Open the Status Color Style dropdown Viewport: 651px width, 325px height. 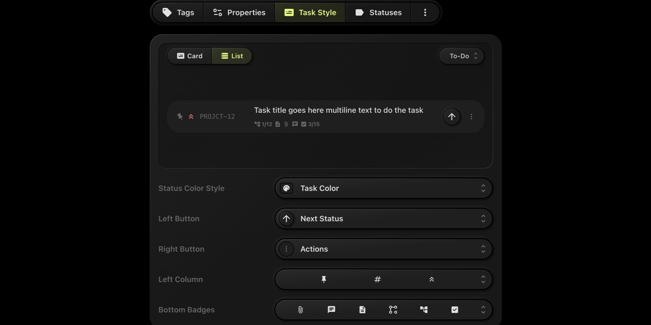click(383, 188)
